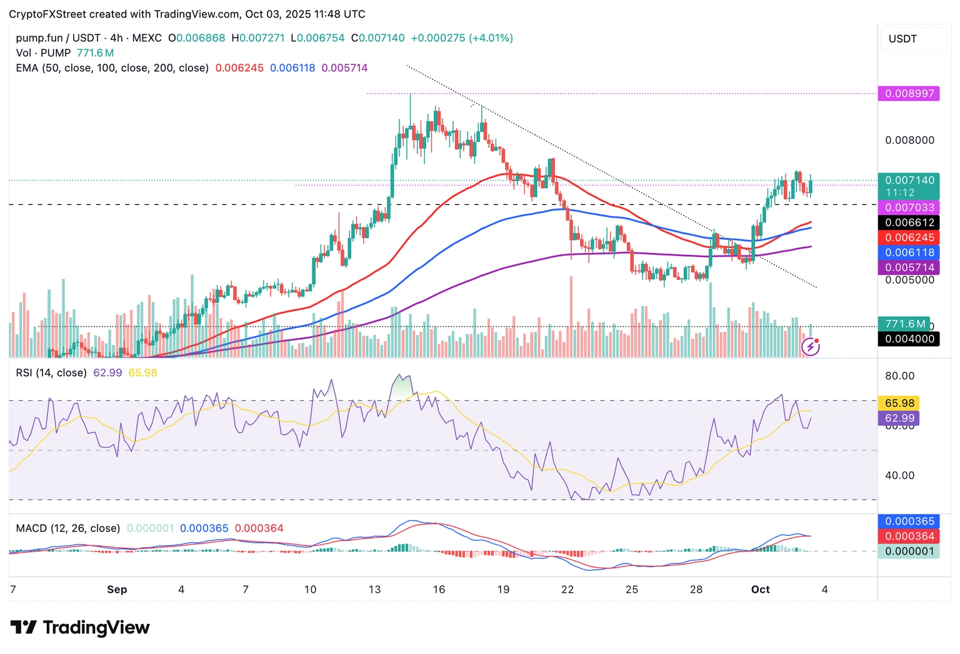Screen dimensions: 960x654
Task: Click the current price label 0.007140
Action: [x=909, y=181]
